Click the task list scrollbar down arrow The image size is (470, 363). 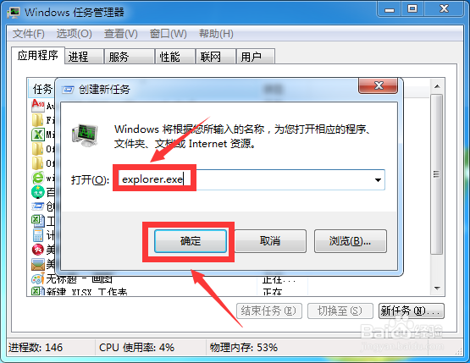(x=437, y=289)
